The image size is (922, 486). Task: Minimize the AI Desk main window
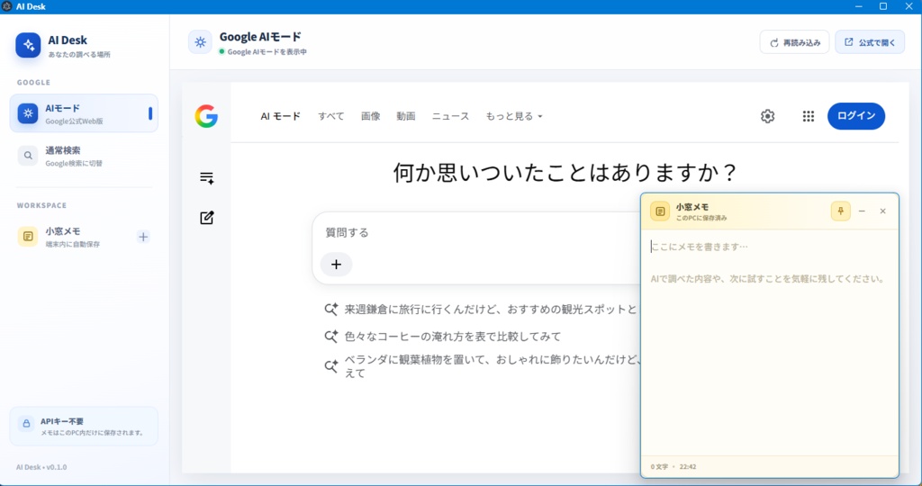coord(858,6)
